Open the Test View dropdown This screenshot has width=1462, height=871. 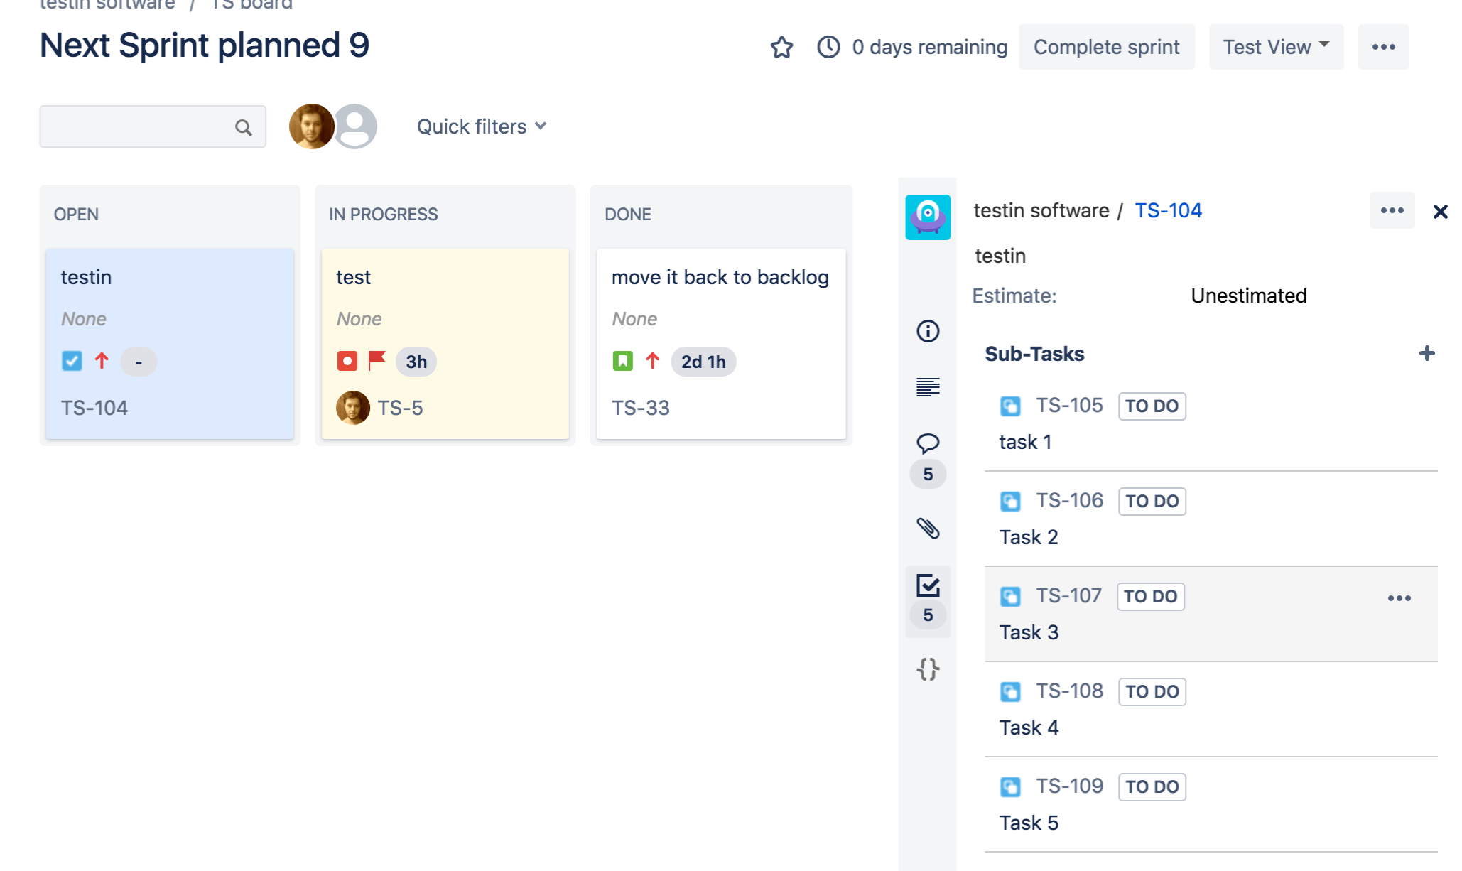click(x=1275, y=47)
